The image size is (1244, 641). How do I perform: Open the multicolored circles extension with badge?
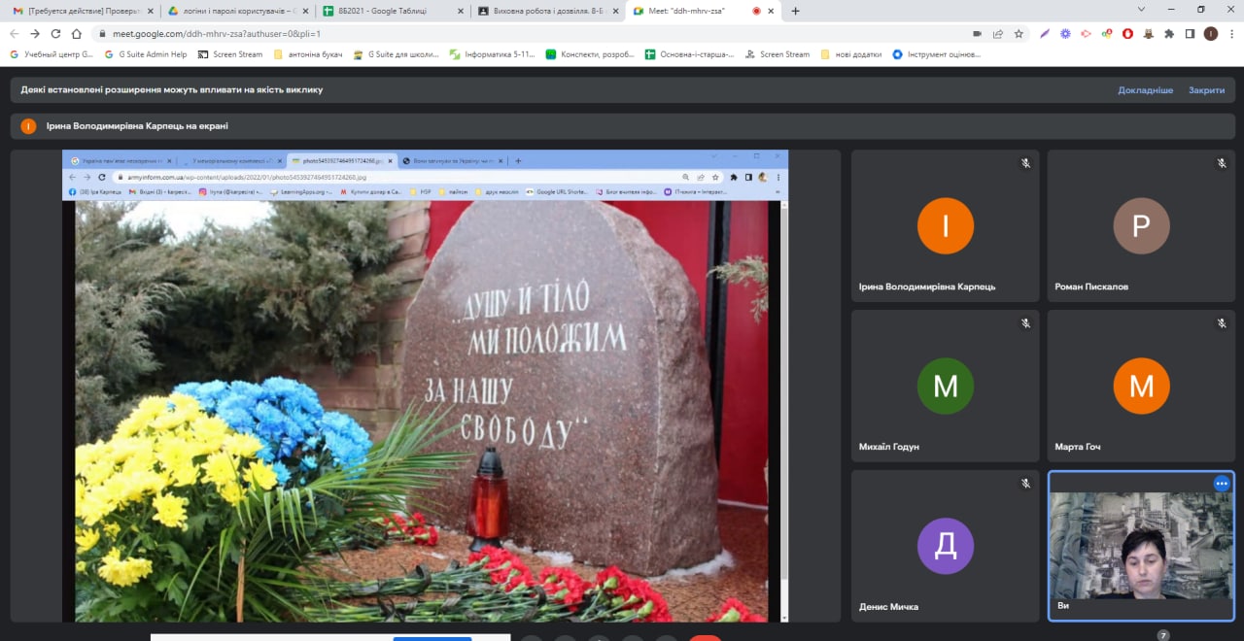point(1107,33)
